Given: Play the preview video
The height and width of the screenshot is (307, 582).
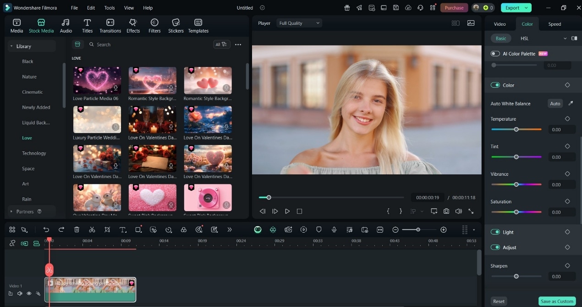Looking at the screenshot, I should pos(287,211).
